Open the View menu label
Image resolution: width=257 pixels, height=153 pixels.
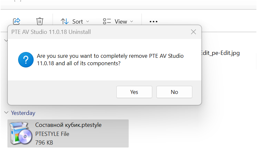click(x=121, y=22)
